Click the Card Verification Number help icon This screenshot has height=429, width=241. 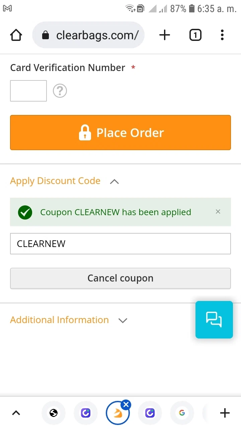60,91
